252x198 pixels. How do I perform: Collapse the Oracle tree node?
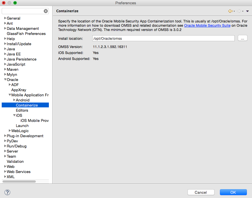click(5, 79)
